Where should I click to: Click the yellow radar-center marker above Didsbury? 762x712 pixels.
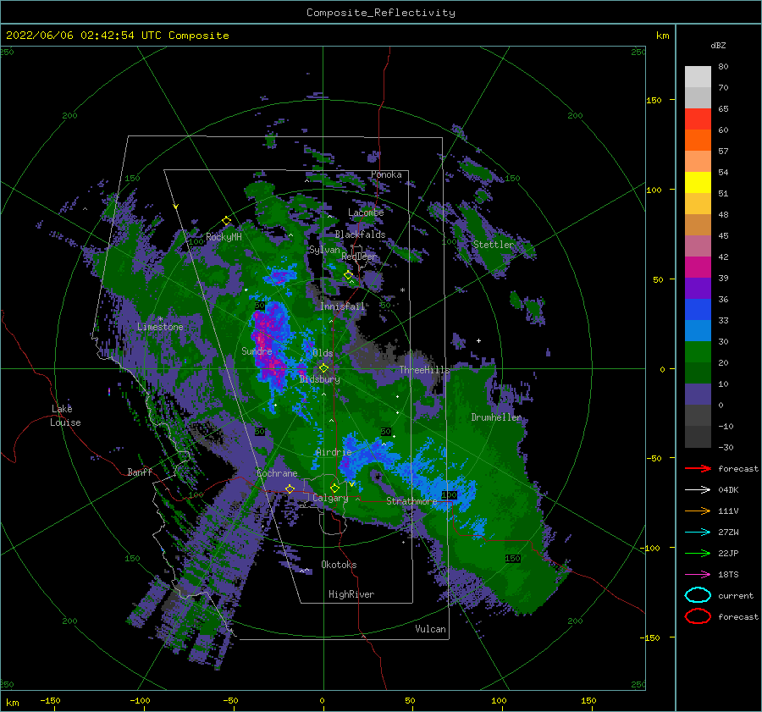pyautogui.click(x=323, y=368)
